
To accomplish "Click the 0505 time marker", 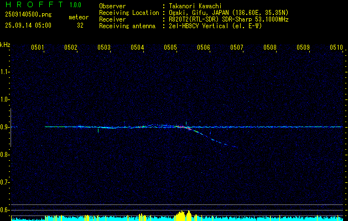I will (170, 48).
